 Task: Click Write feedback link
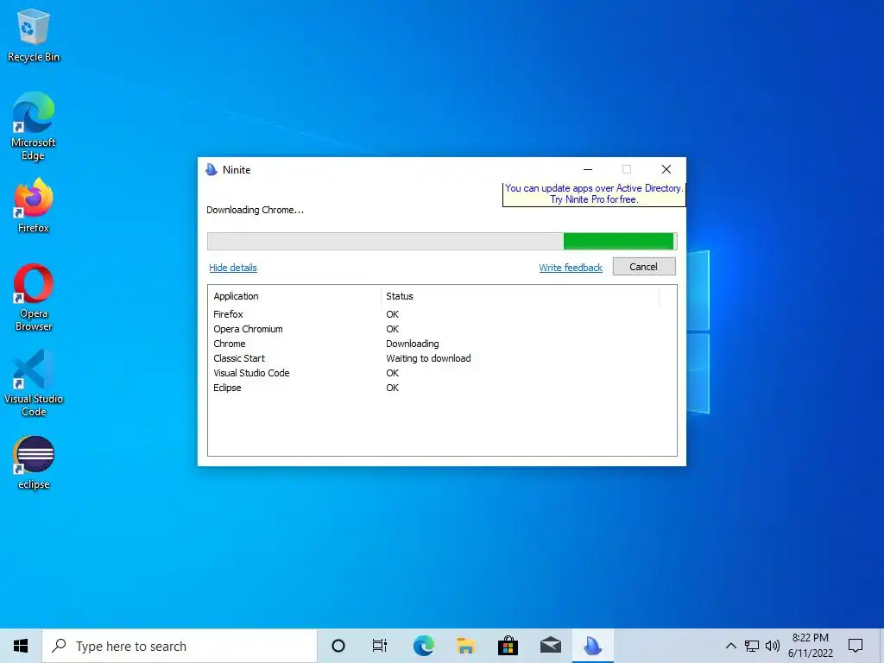571,268
